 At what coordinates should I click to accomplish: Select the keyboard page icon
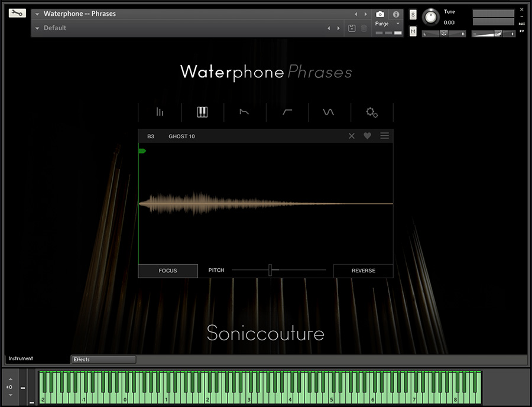tap(202, 112)
